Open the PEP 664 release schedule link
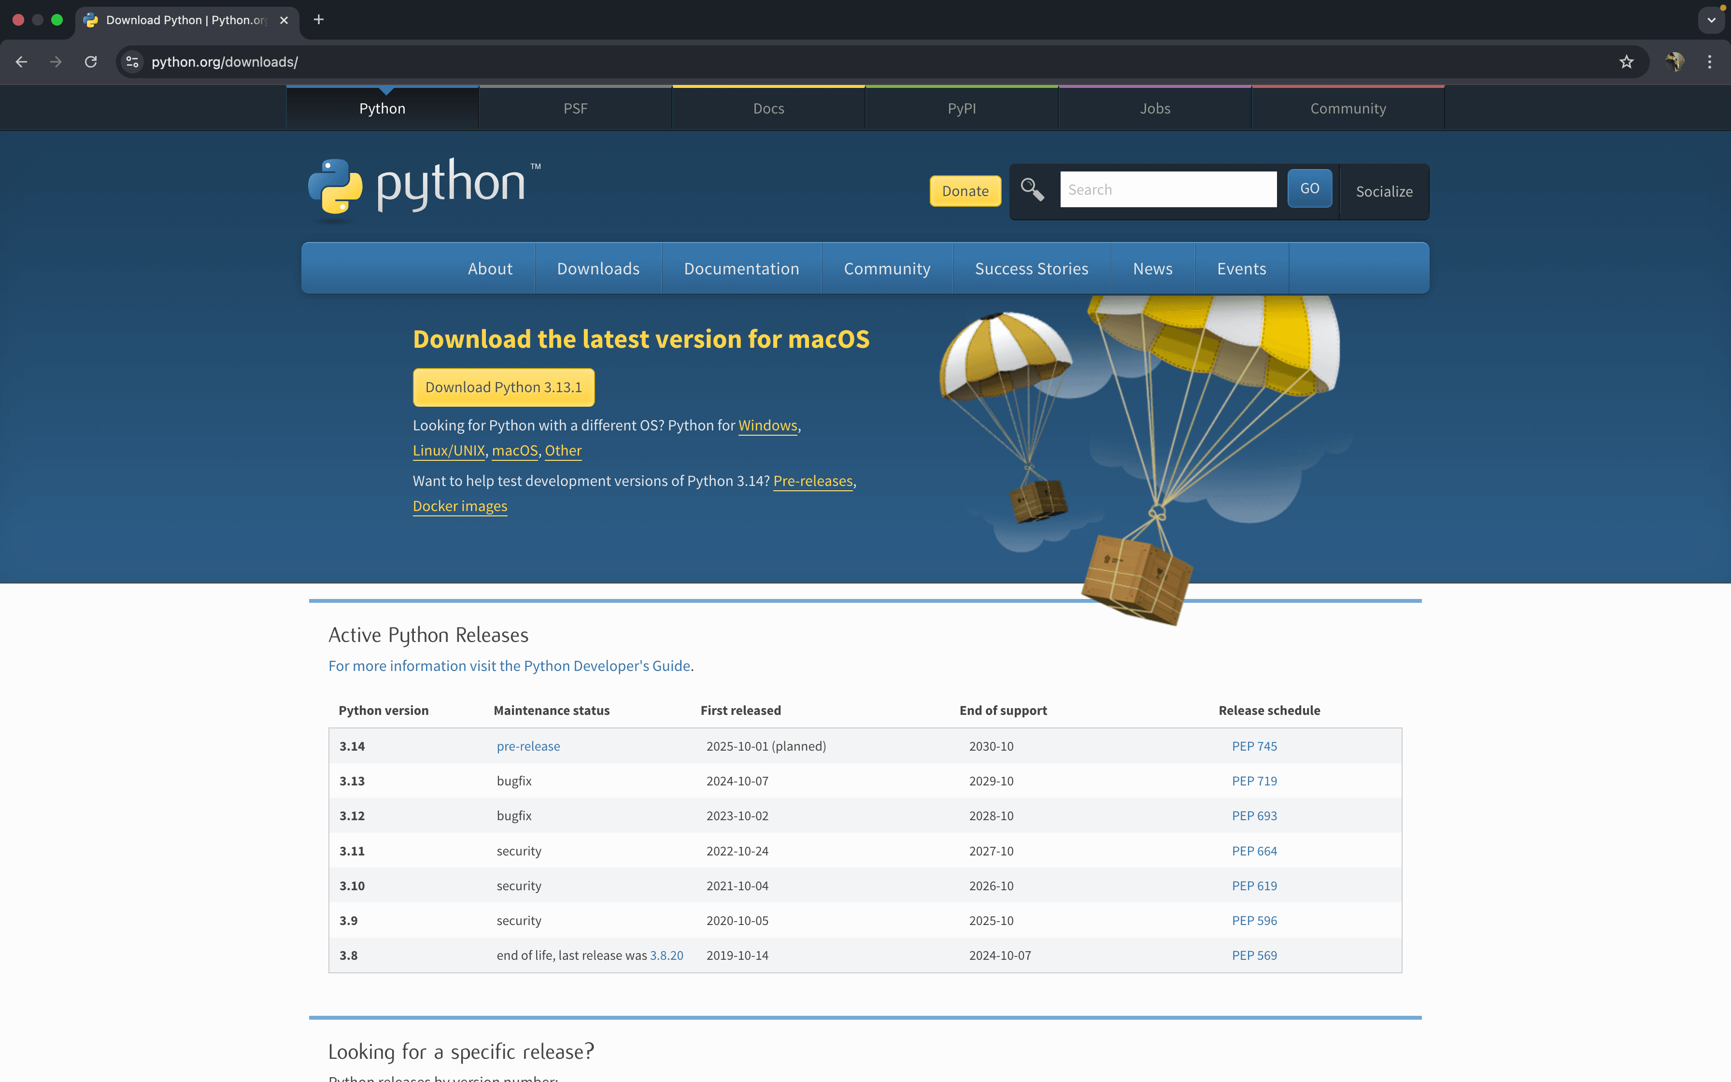 pyautogui.click(x=1254, y=851)
